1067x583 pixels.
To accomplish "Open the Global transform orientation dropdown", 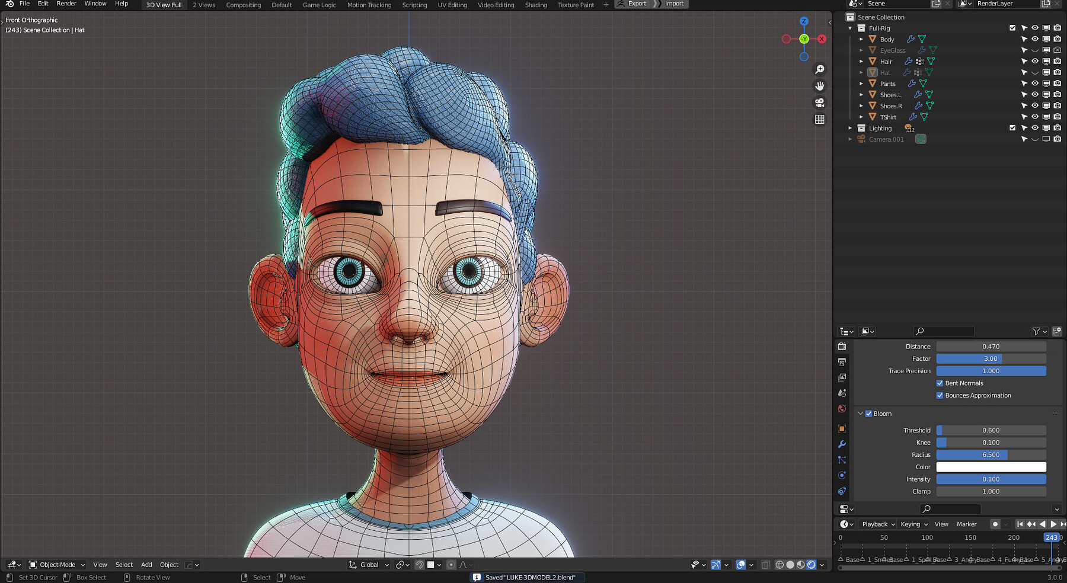I will click(x=369, y=565).
